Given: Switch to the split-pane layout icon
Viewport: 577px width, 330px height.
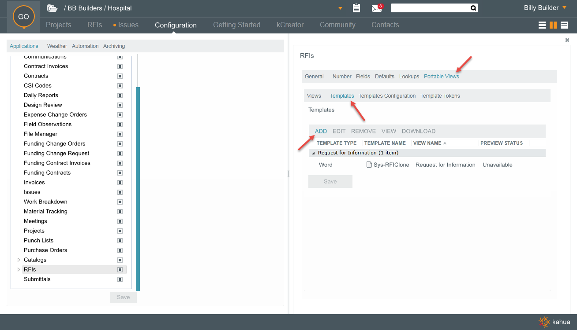Looking at the screenshot, I should tap(553, 25).
